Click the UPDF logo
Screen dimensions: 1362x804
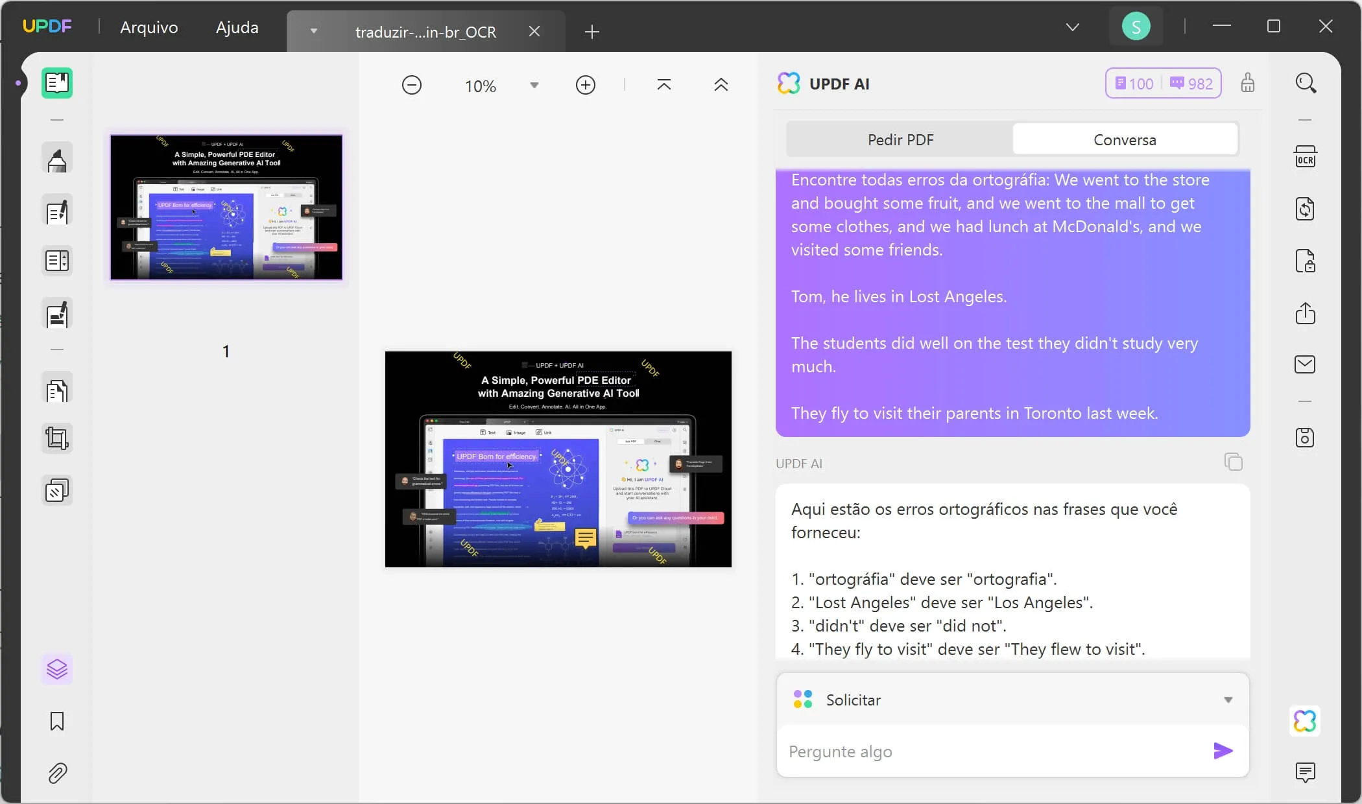coord(47,26)
